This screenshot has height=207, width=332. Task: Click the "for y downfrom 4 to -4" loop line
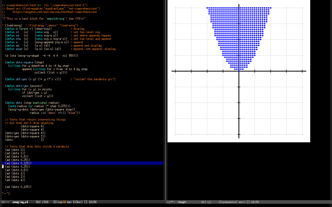click(x=39, y=66)
